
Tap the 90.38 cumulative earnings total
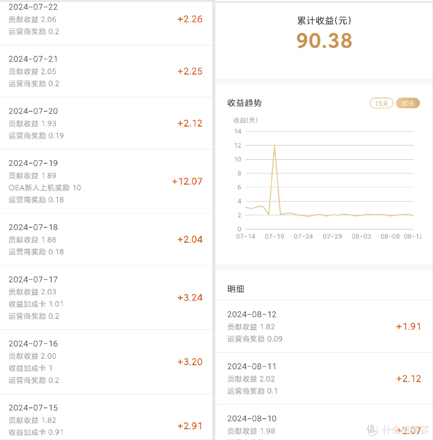pyautogui.click(x=324, y=41)
